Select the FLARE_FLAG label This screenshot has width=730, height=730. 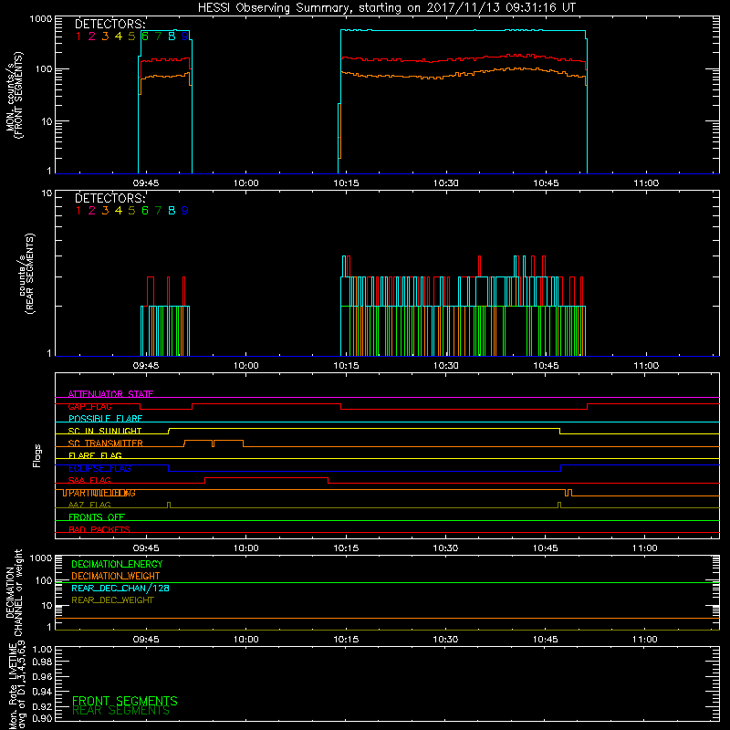pyautogui.click(x=95, y=455)
